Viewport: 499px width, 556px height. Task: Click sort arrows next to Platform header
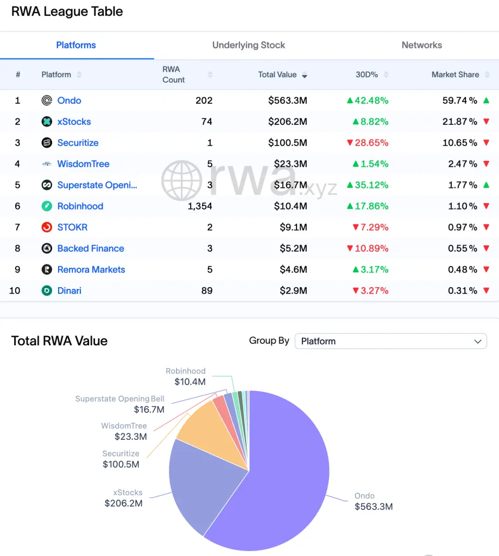79,75
